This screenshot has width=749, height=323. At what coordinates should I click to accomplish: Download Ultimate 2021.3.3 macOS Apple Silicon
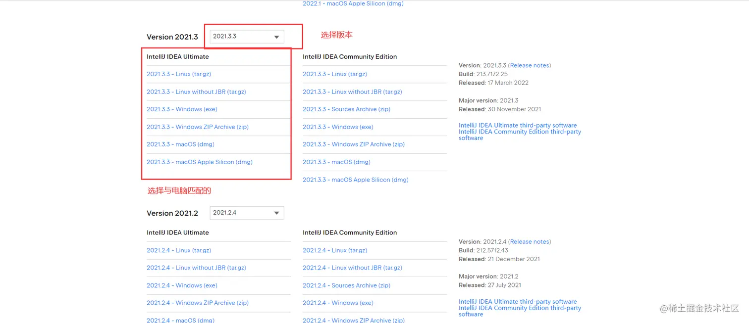click(200, 162)
